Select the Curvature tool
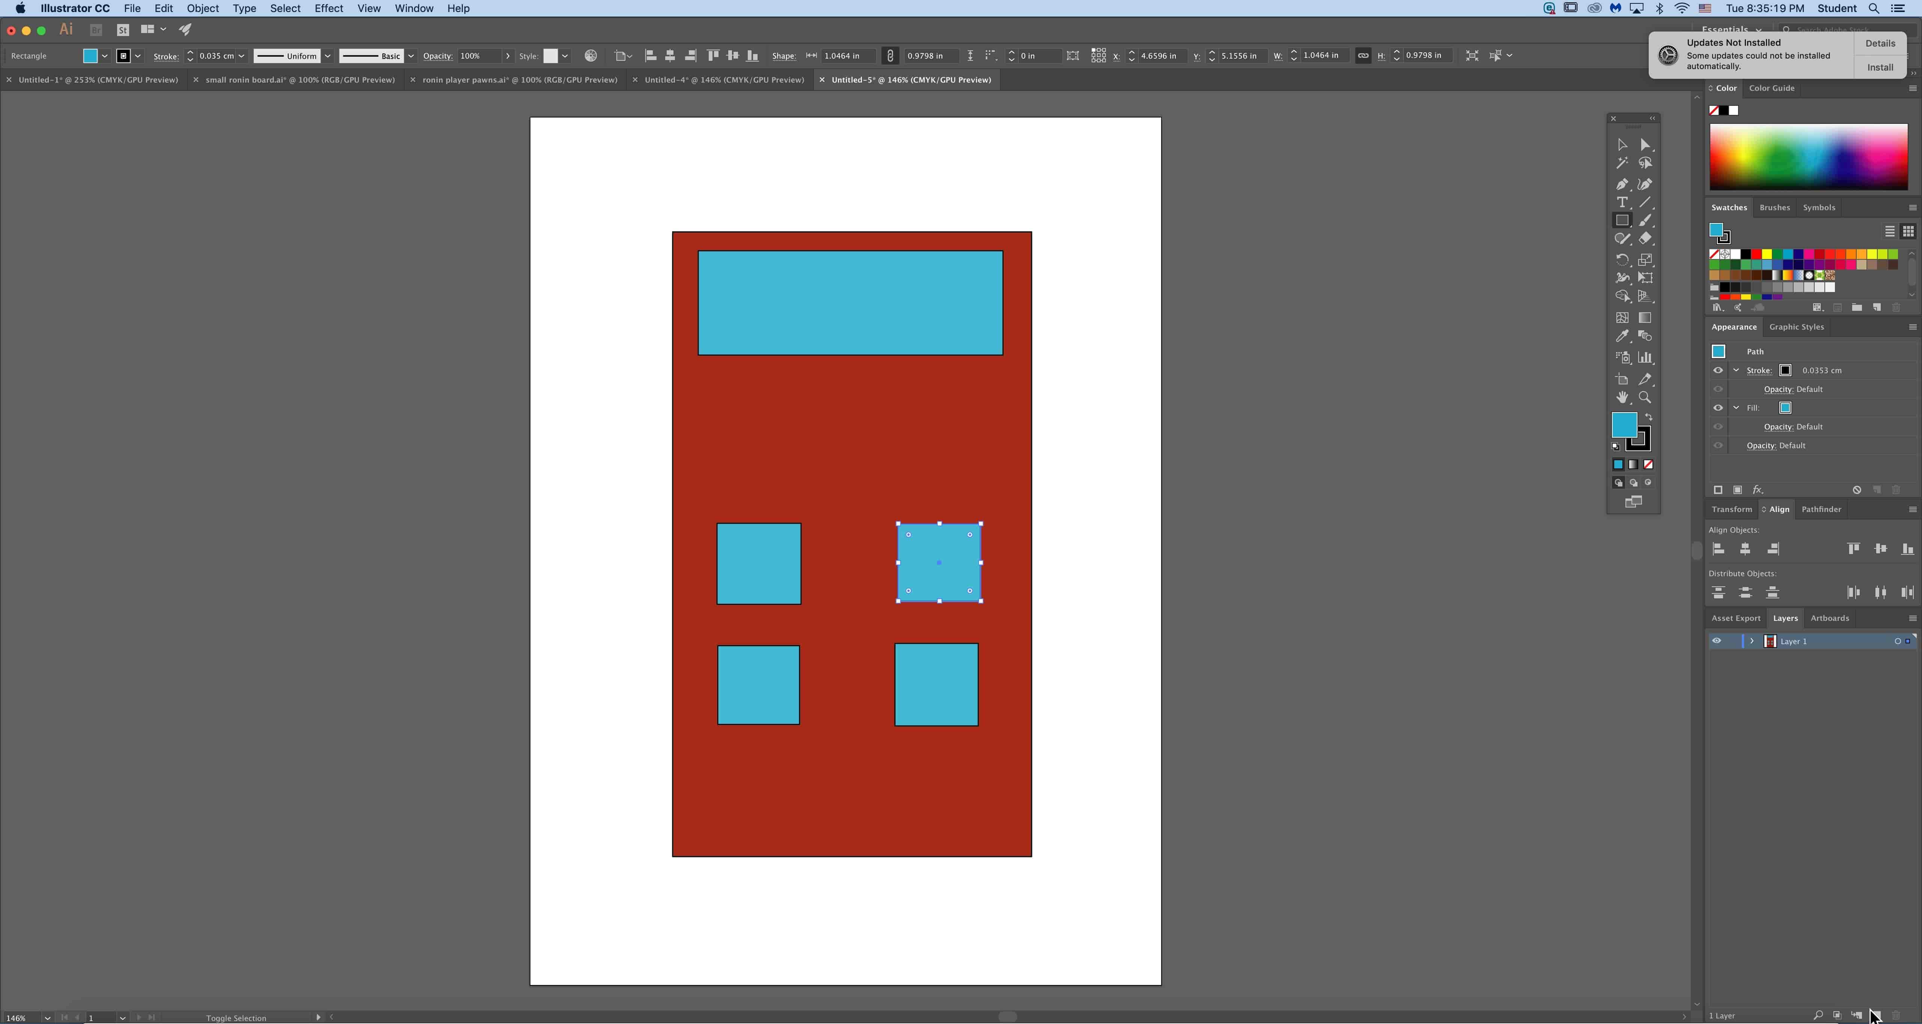 [x=1645, y=184]
